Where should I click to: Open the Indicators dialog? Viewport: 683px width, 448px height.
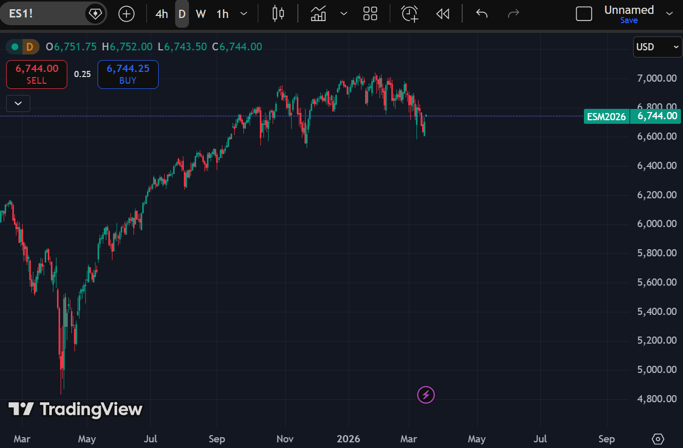click(x=319, y=14)
